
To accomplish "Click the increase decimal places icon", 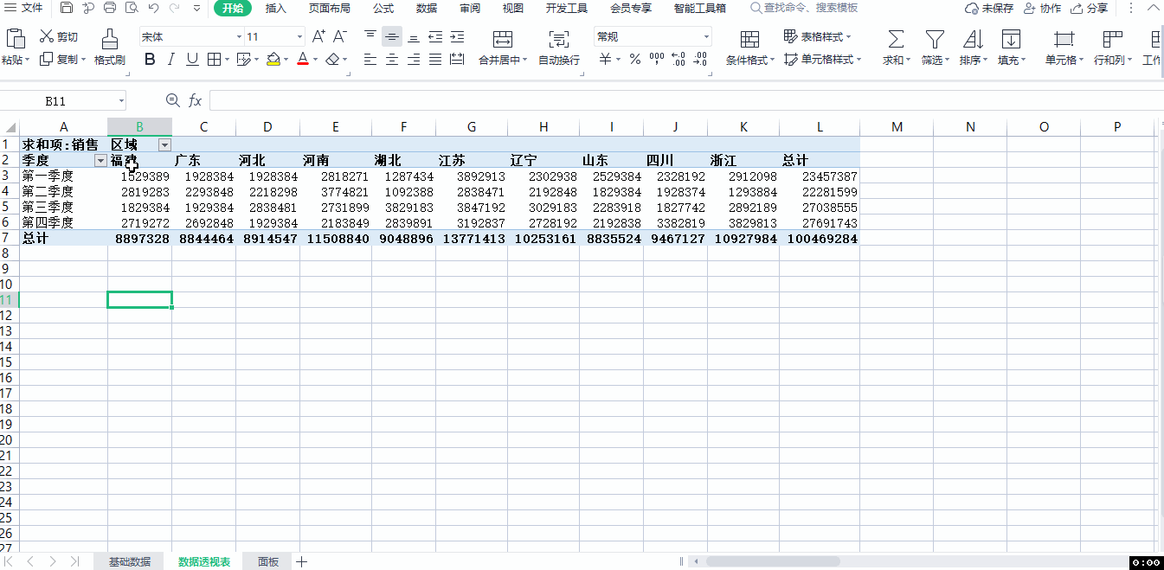I will (678, 60).
